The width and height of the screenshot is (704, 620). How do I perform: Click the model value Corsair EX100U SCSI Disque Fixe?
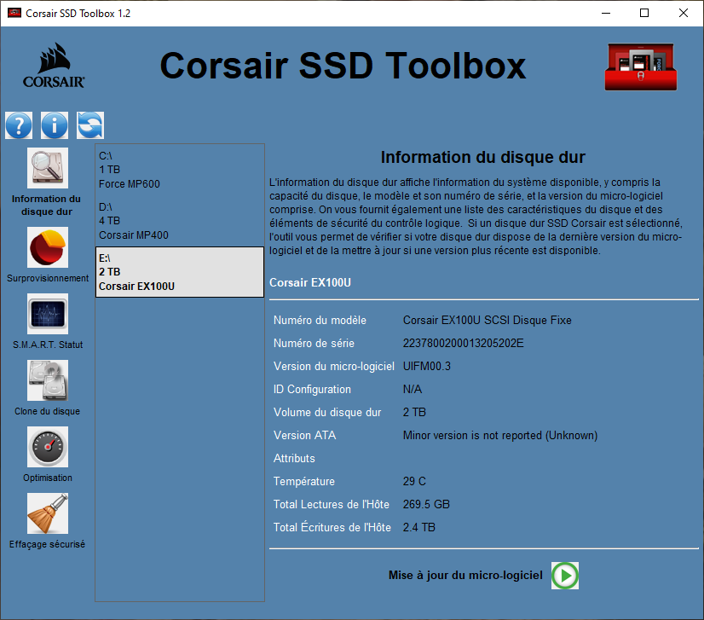(x=488, y=321)
